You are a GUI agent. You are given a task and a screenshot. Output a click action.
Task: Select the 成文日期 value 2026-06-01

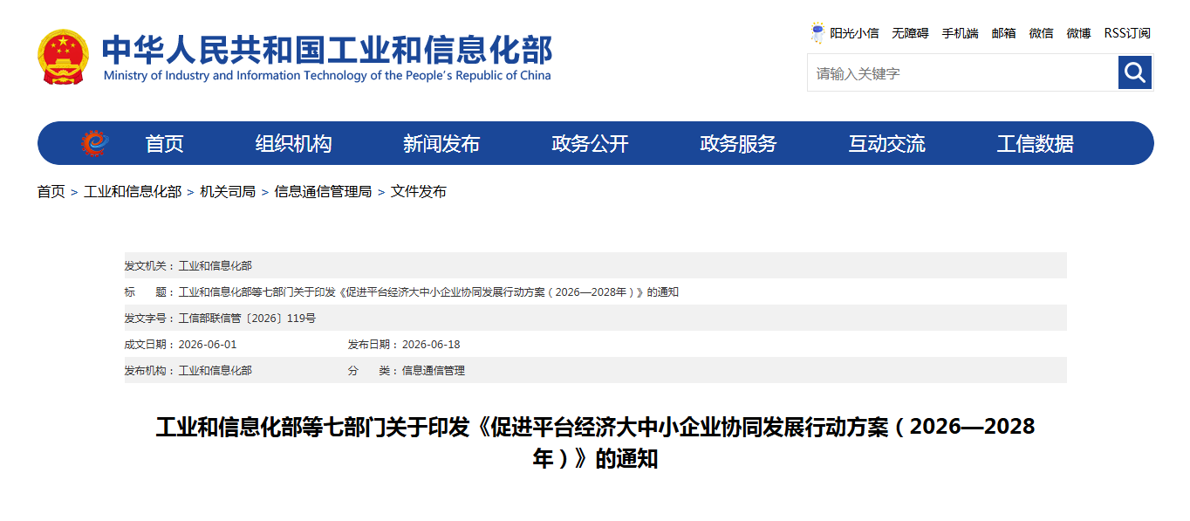coord(208,345)
